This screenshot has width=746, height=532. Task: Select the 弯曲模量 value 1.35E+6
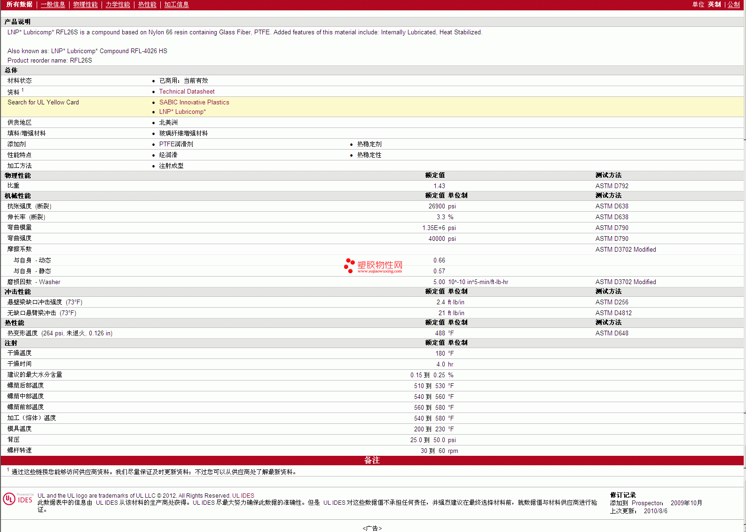click(x=433, y=228)
